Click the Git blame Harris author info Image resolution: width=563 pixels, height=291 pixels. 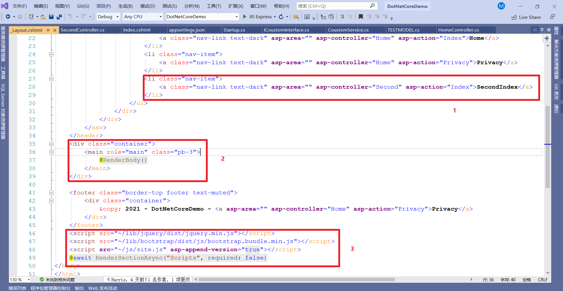click(x=148, y=280)
